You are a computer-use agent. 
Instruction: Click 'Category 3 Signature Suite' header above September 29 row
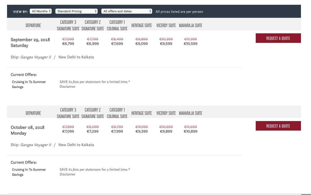pyautogui.click(x=68, y=25)
